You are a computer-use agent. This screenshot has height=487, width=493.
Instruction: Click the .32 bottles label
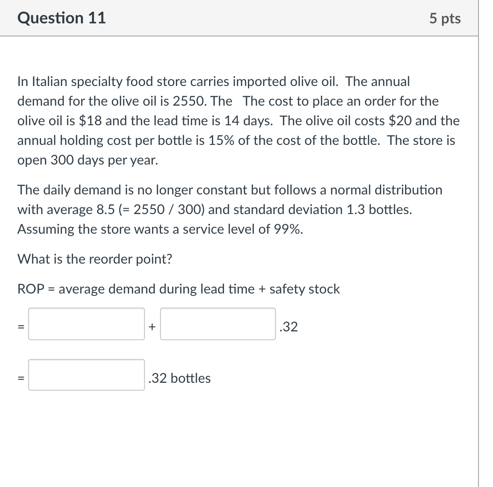(x=179, y=378)
